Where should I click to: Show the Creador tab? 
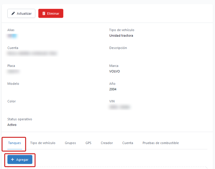(x=107, y=143)
